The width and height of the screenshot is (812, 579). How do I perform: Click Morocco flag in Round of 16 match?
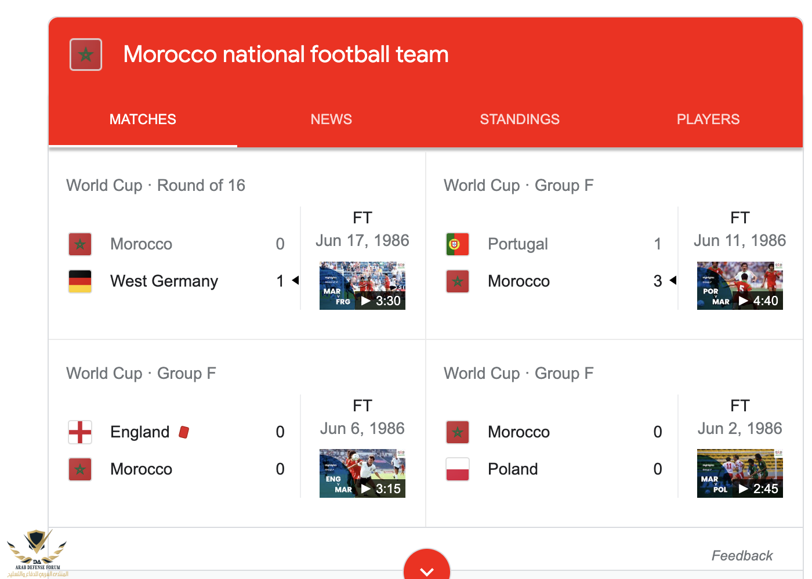click(x=80, y=244)
